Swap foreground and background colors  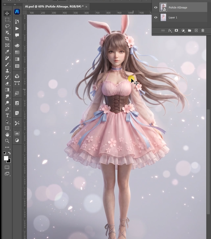(x=10, y=153)
